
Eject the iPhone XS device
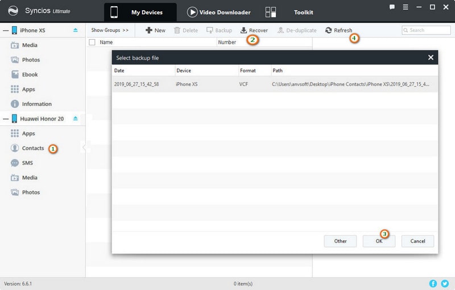click(76, 30)
